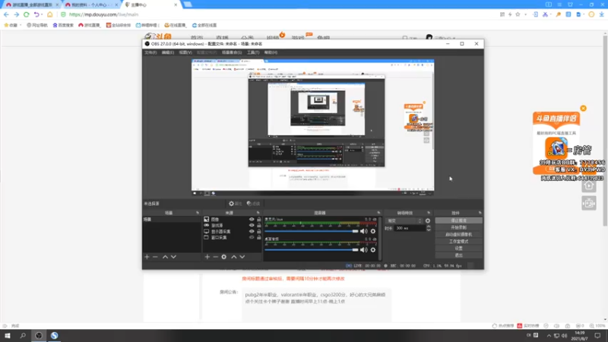Screen dimensions: 608x342
Task: Reload the douyu page in the browser
Action: pos(27,14)
